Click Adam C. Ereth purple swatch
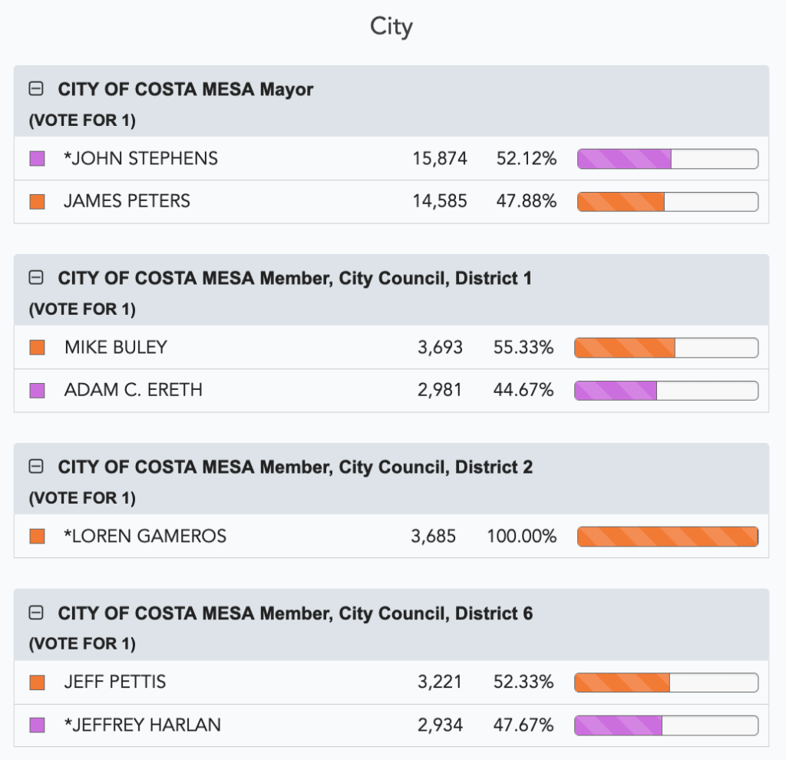Image resolution: width=786 pixels, height=760 pixels. tap(37, 391)
